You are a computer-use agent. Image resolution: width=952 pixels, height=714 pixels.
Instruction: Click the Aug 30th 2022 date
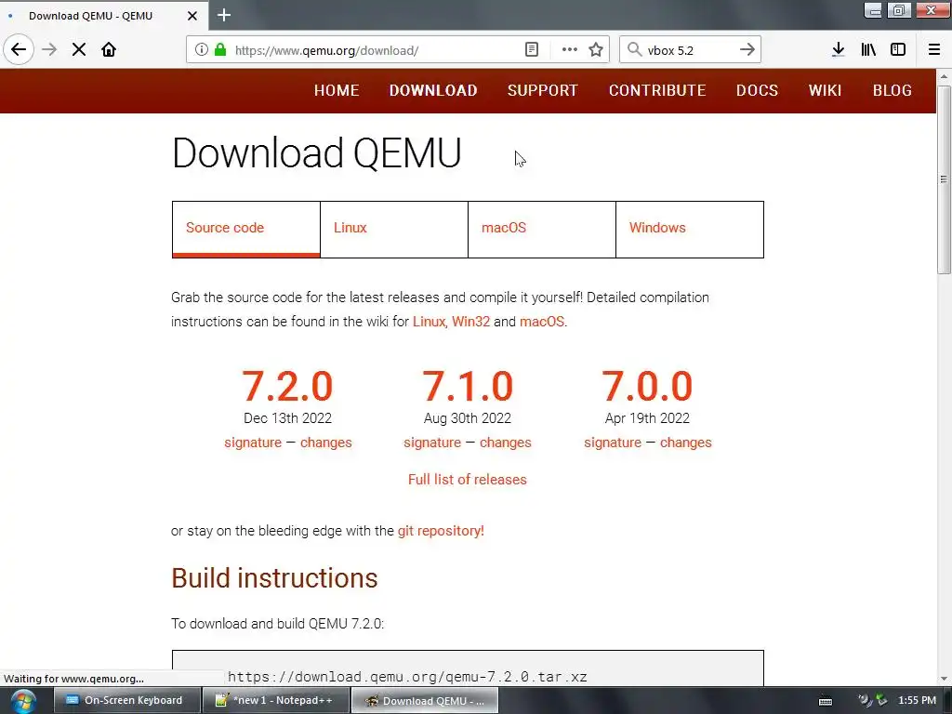pos(468,418)
